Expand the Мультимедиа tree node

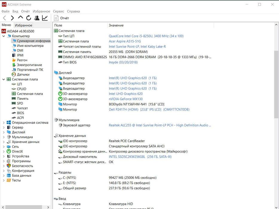click(x=4, y=137)
